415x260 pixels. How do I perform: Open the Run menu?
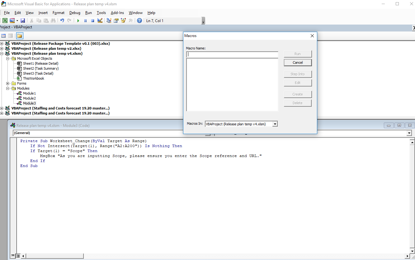88,13
